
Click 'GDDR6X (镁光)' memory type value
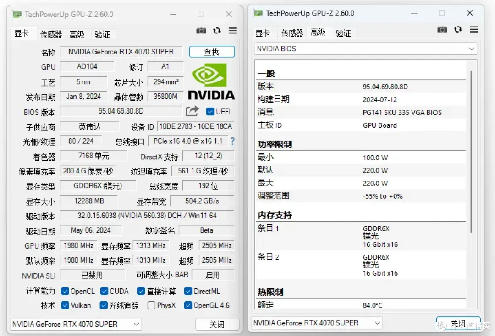[98, 186]
